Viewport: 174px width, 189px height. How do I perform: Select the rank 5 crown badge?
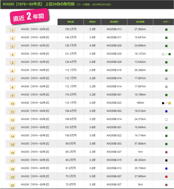(x=13, y=62)
